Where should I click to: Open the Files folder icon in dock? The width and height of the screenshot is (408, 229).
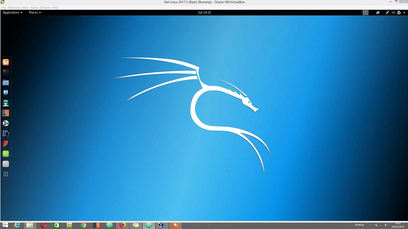click(6, 83)
